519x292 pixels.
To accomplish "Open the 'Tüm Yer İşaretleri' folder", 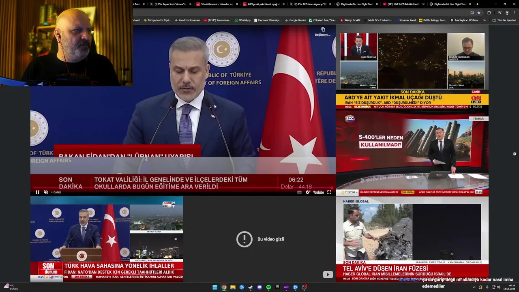I will [504, 20].
